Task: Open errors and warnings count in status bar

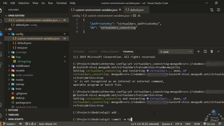Action: [30, 124]
